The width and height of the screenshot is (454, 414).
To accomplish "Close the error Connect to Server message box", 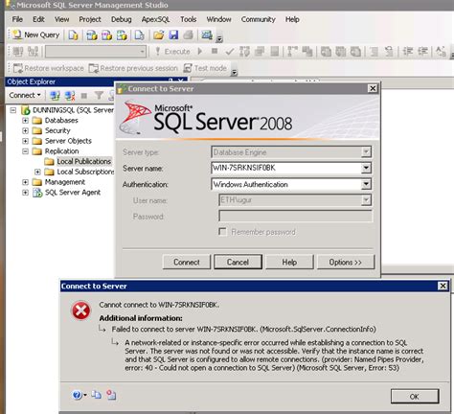I will click(443, 286).
